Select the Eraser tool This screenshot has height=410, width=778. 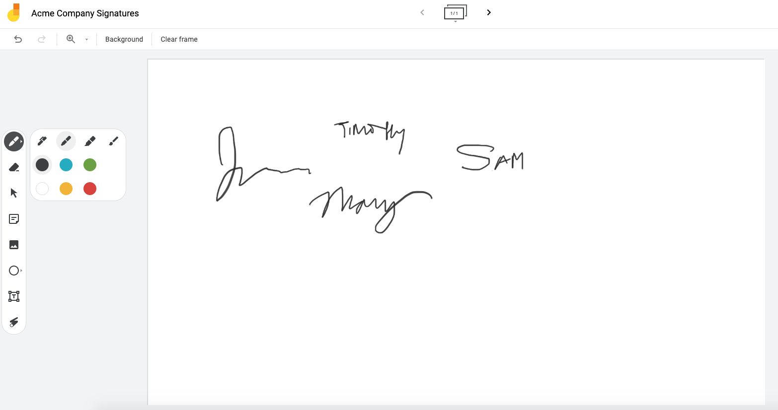point(14,167)
